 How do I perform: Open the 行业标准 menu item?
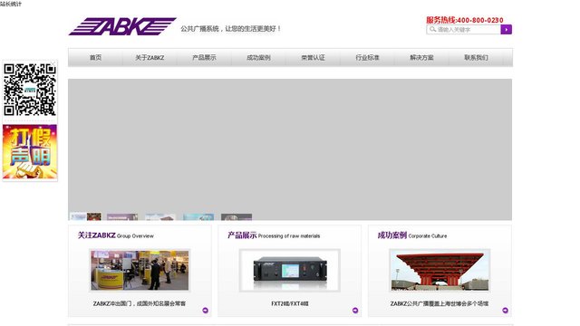[x=367, y=58]
